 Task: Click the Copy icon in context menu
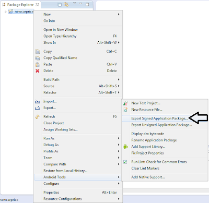pos(38,52)
